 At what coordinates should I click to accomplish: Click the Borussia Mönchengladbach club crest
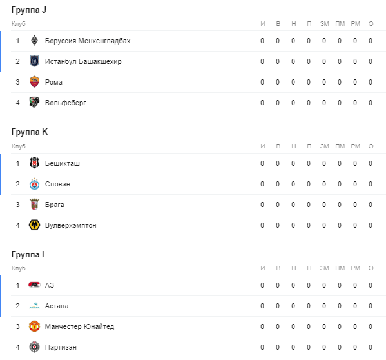click(34, 41)
